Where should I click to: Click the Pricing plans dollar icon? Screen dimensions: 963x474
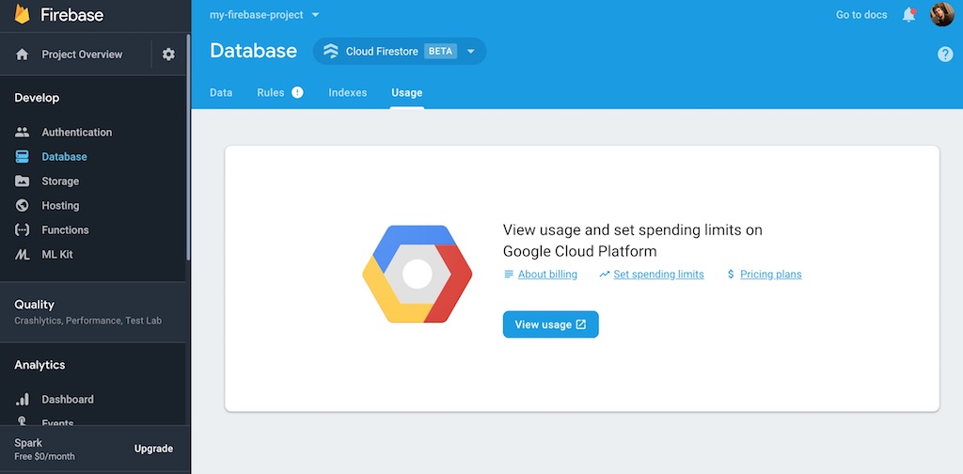coord(731,275)
